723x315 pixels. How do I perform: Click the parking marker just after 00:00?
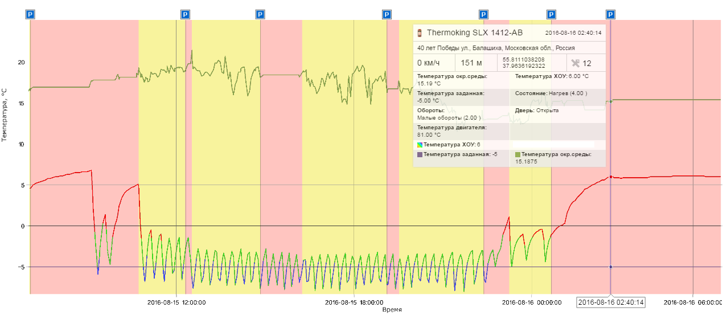[551, 14]
